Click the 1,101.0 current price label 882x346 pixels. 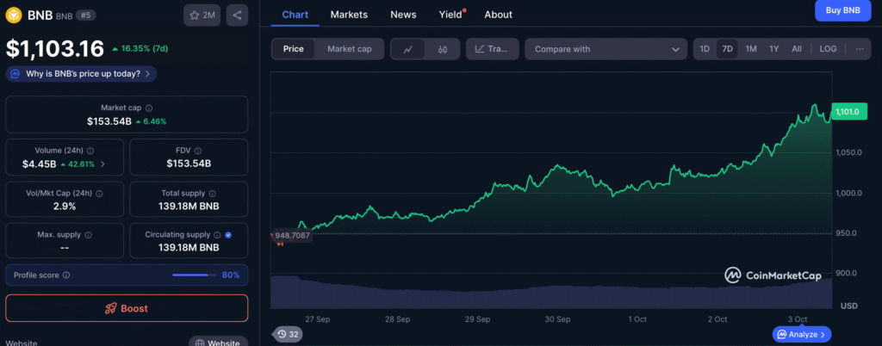click(848, 112)
